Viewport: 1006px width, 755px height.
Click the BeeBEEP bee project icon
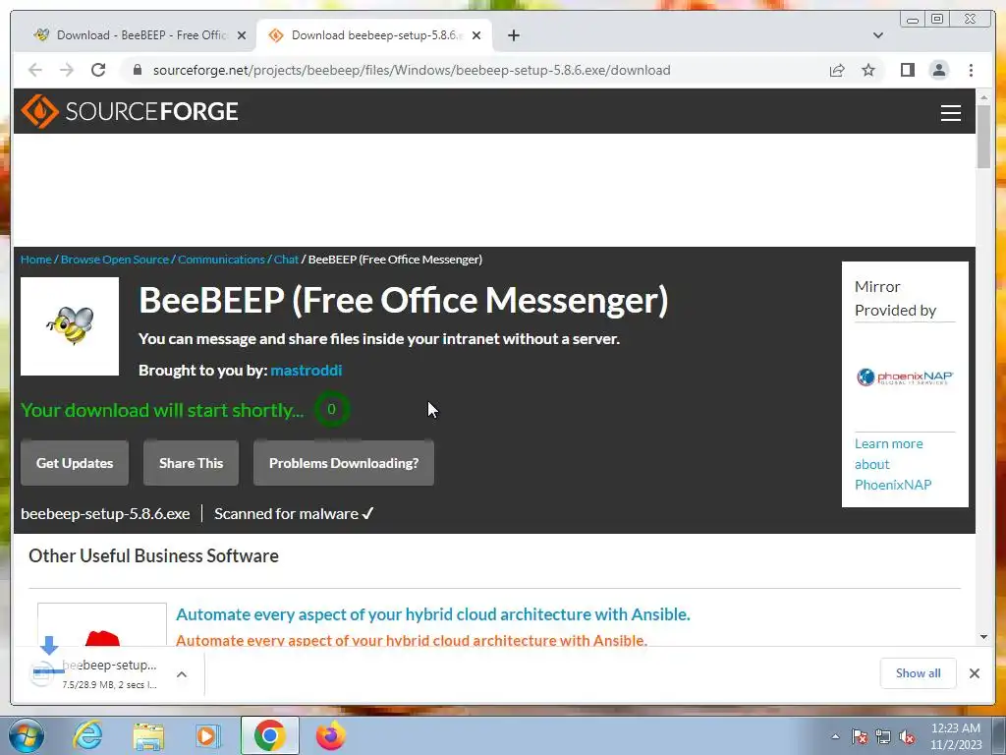pos(70,326)
